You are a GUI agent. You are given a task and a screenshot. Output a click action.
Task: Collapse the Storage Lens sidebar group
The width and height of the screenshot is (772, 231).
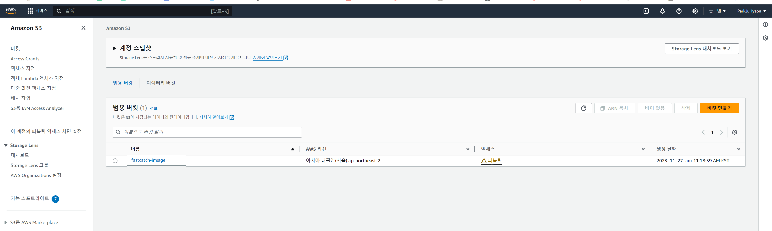click(6, 145)
